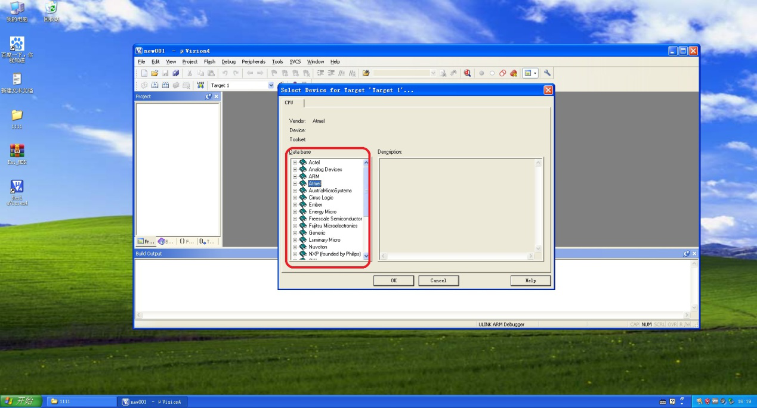Open the Project menu
This screenshot has height=408, width=757.
190,61
